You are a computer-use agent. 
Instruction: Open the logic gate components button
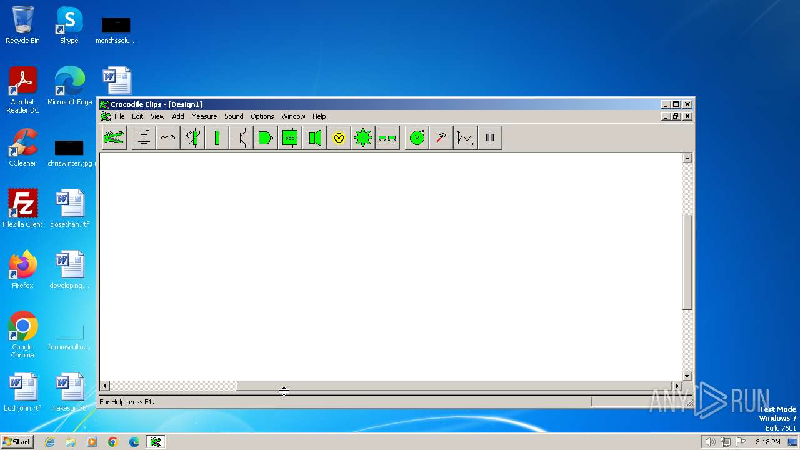pyautogui.click(x=266, y=137)
